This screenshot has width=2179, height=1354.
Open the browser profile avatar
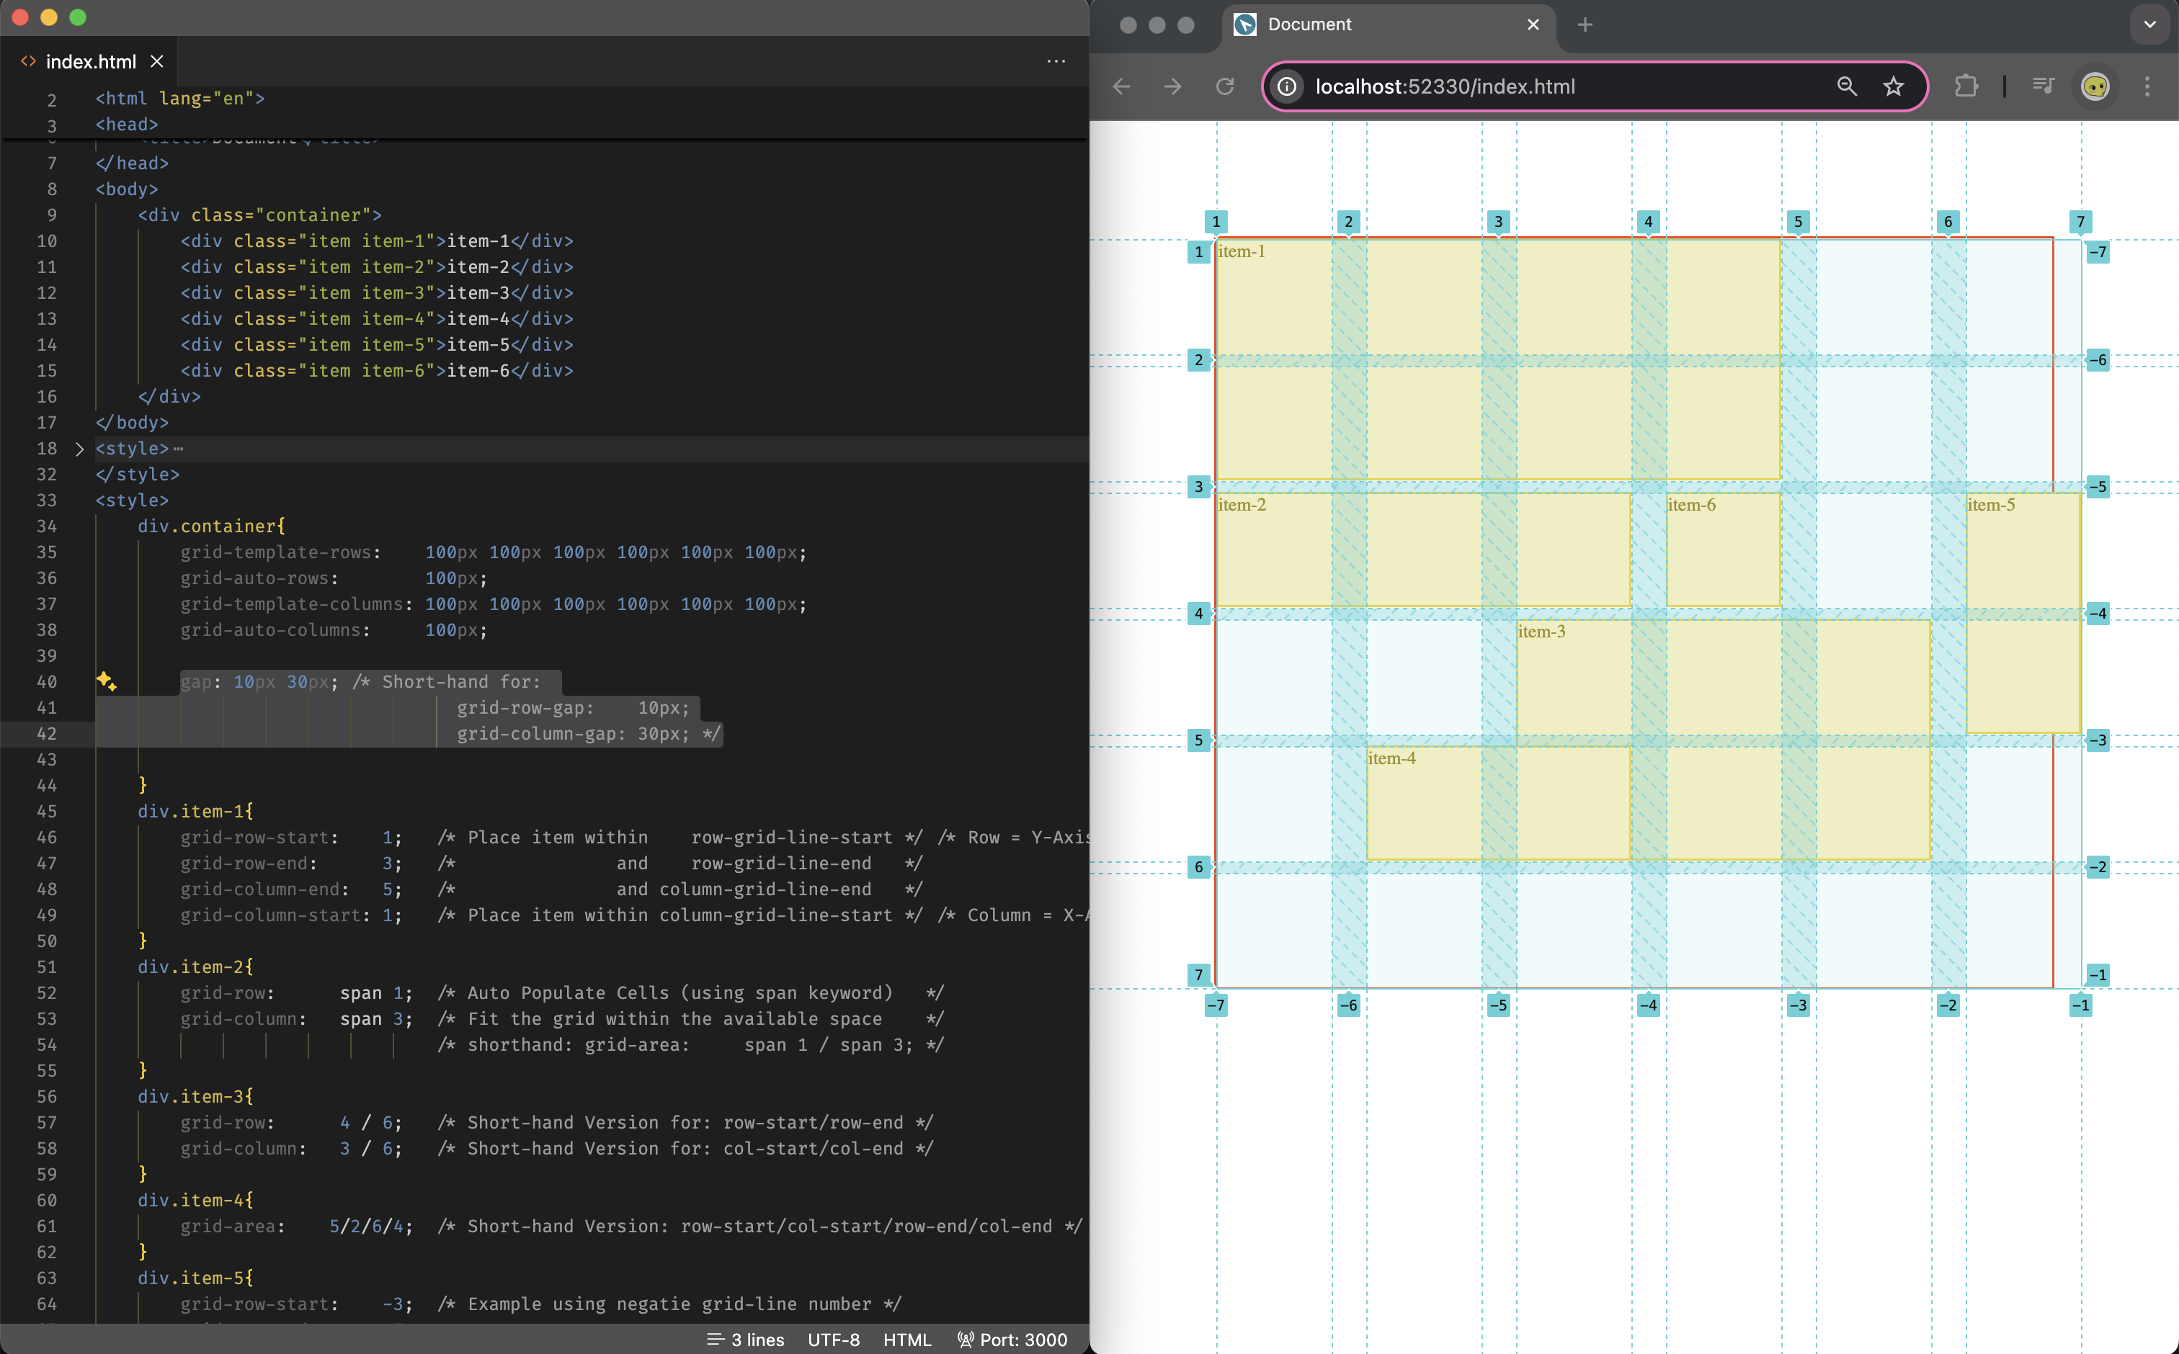coord(2095,87)
